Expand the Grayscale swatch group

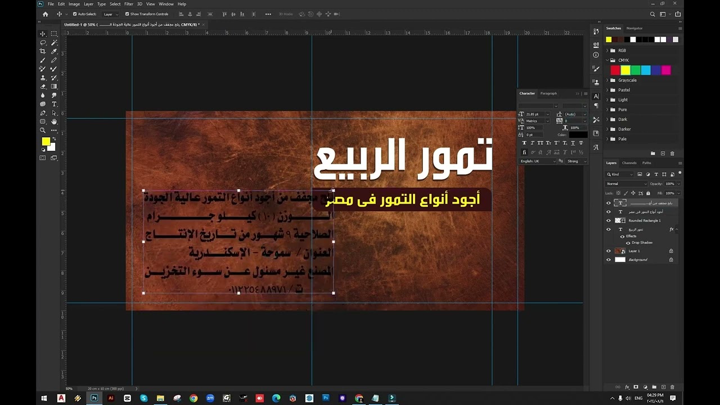point(607,80)
